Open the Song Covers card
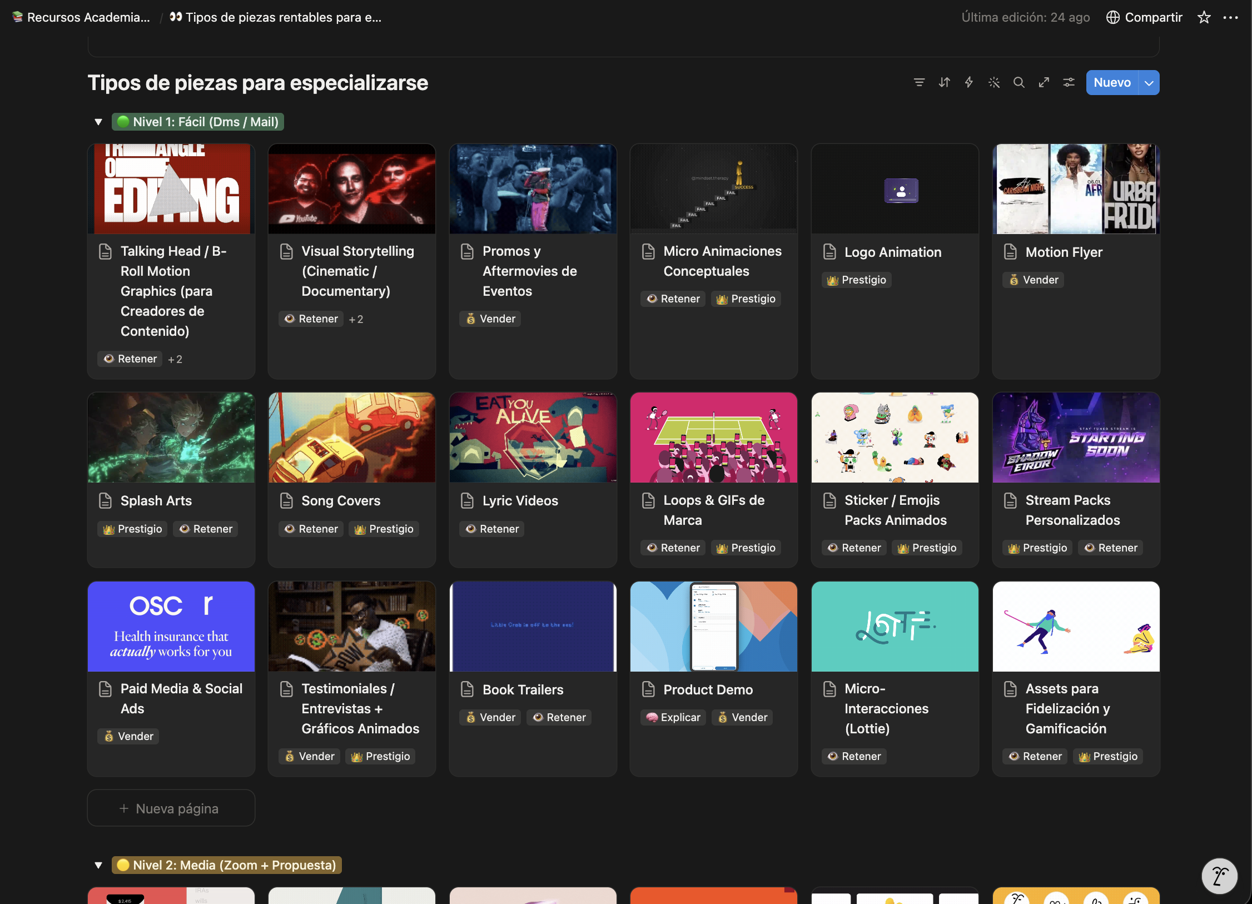Screen dimensions: 1252x904 [352, 479]
